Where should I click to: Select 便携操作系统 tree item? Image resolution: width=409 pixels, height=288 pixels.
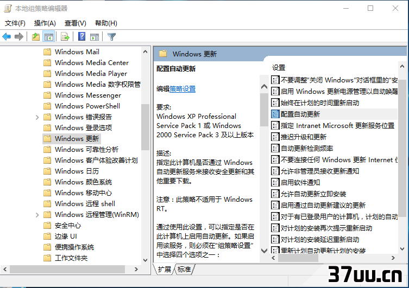pyautogui.click(x=74, y=247)
